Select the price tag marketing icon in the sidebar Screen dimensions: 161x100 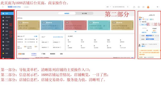click(3, 31)
